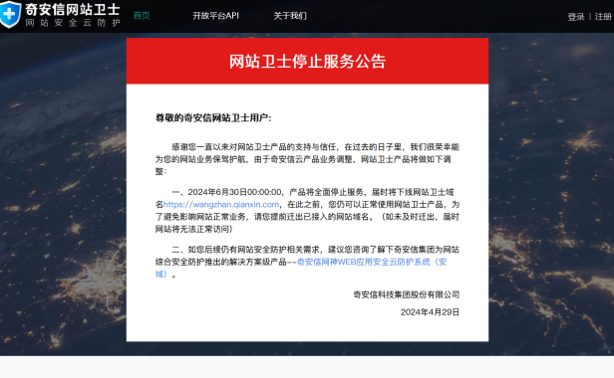Open the 首页 menu item
This screenshot has height=378, width=614.
142,16
